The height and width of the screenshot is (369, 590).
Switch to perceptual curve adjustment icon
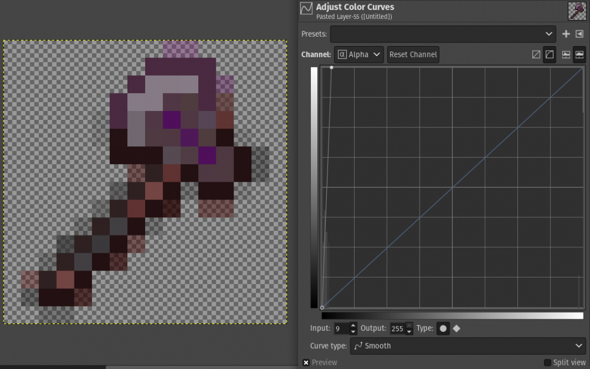point(549,54)
